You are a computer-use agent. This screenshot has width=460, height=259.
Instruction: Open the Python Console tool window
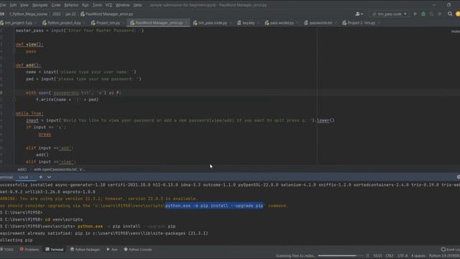click(137, 250)
